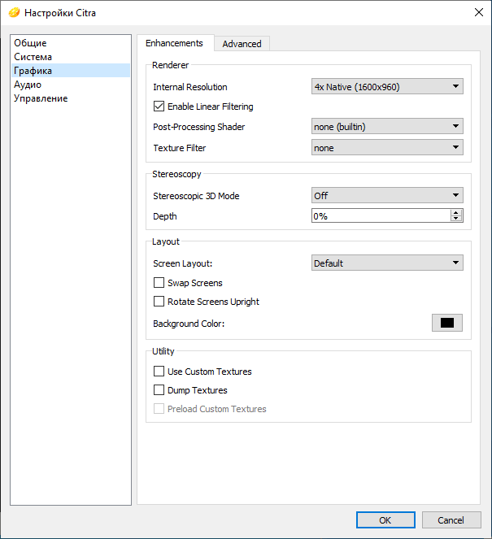Open the Texture Filter dropdown
492x539 pixels.
tap(387, 147)
